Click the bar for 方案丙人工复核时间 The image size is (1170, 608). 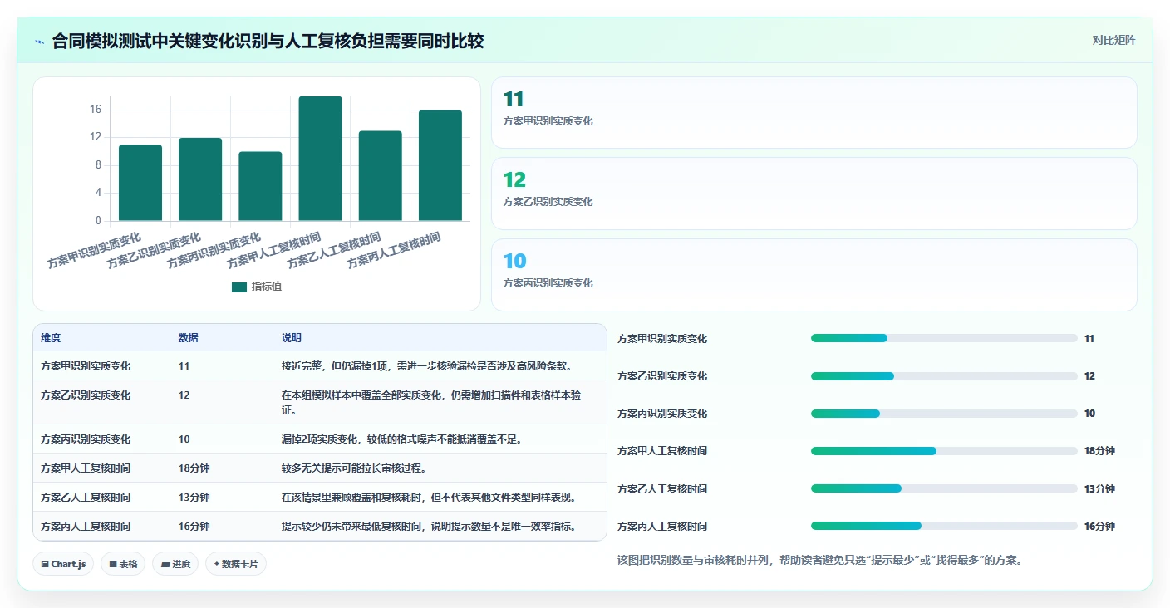[x=440, y=165]
